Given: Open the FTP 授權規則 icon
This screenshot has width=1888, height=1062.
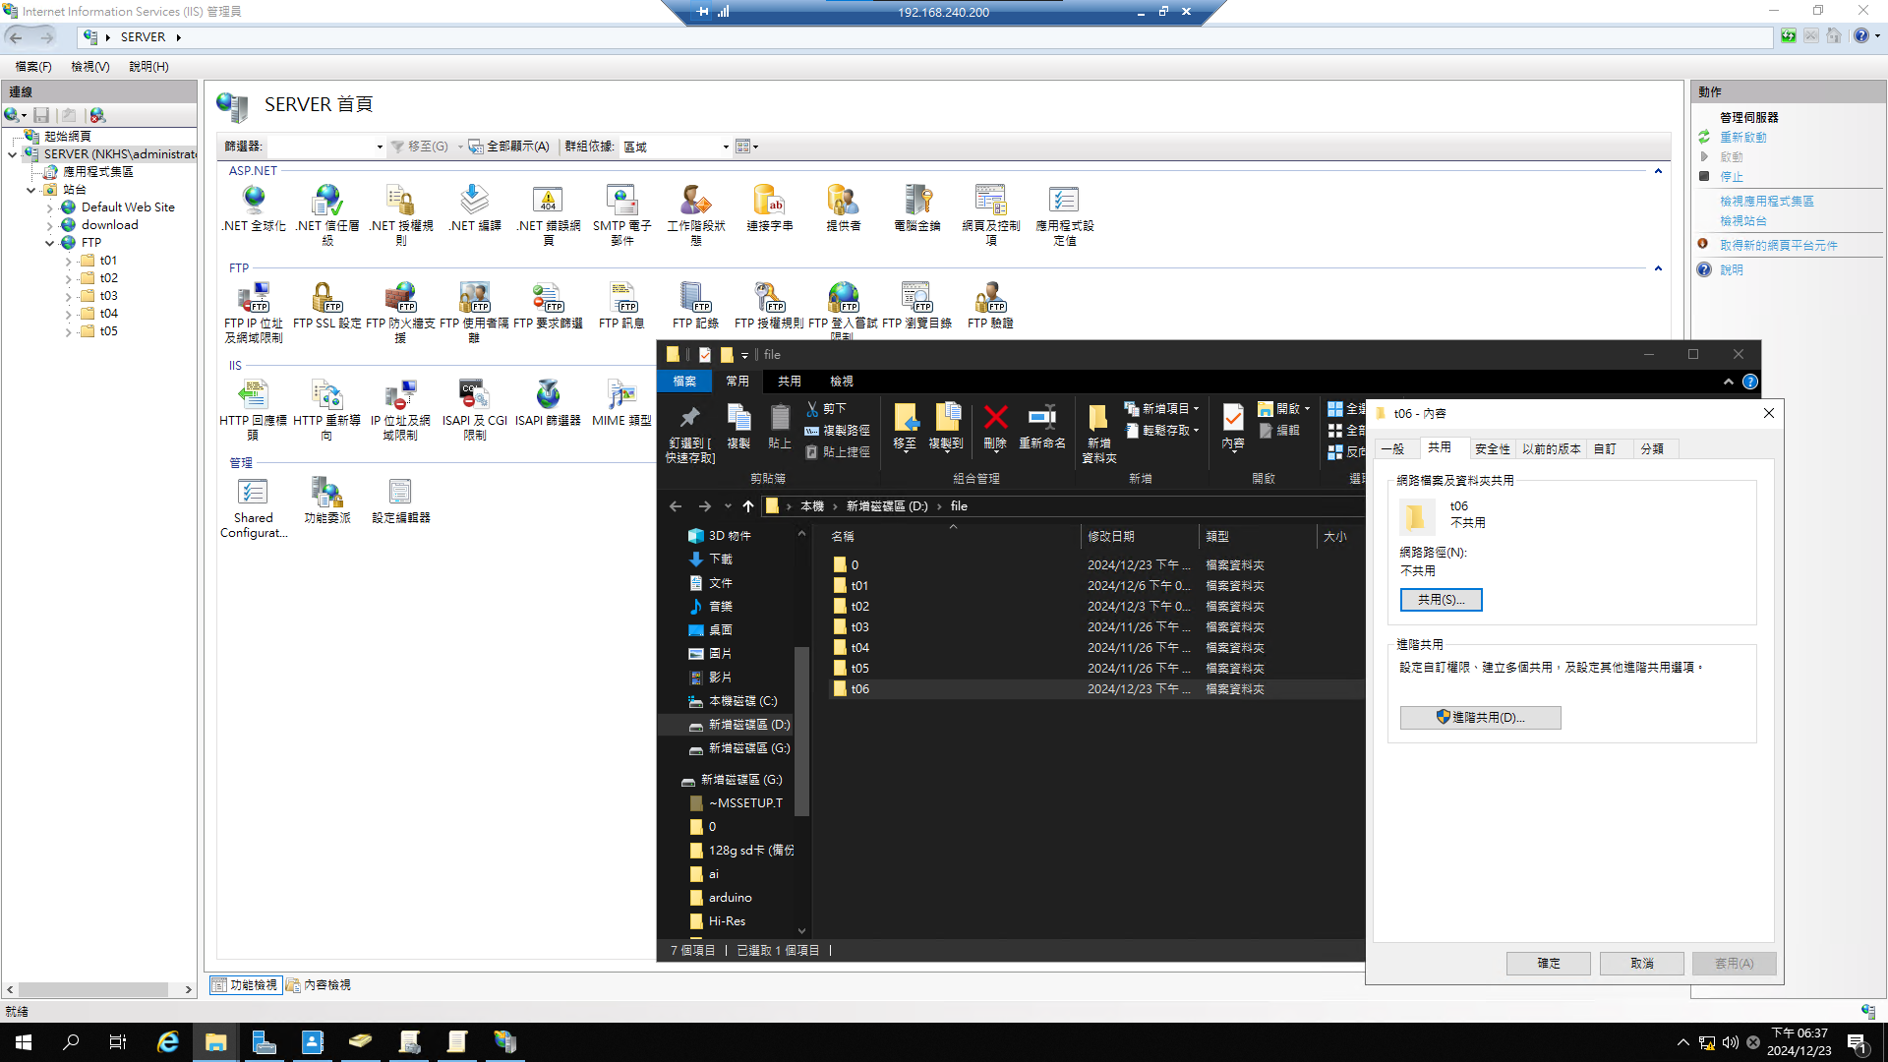Looking at the screenshot, I should 769,305.
